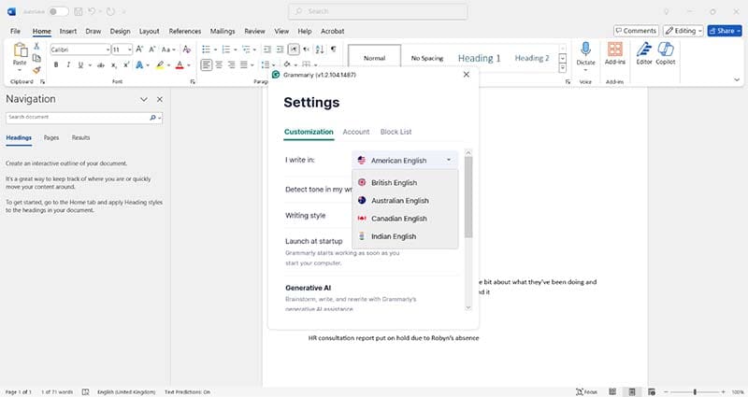Screen dimensions: 748x397
Task: Open the File menu
Action: (15, 31)
